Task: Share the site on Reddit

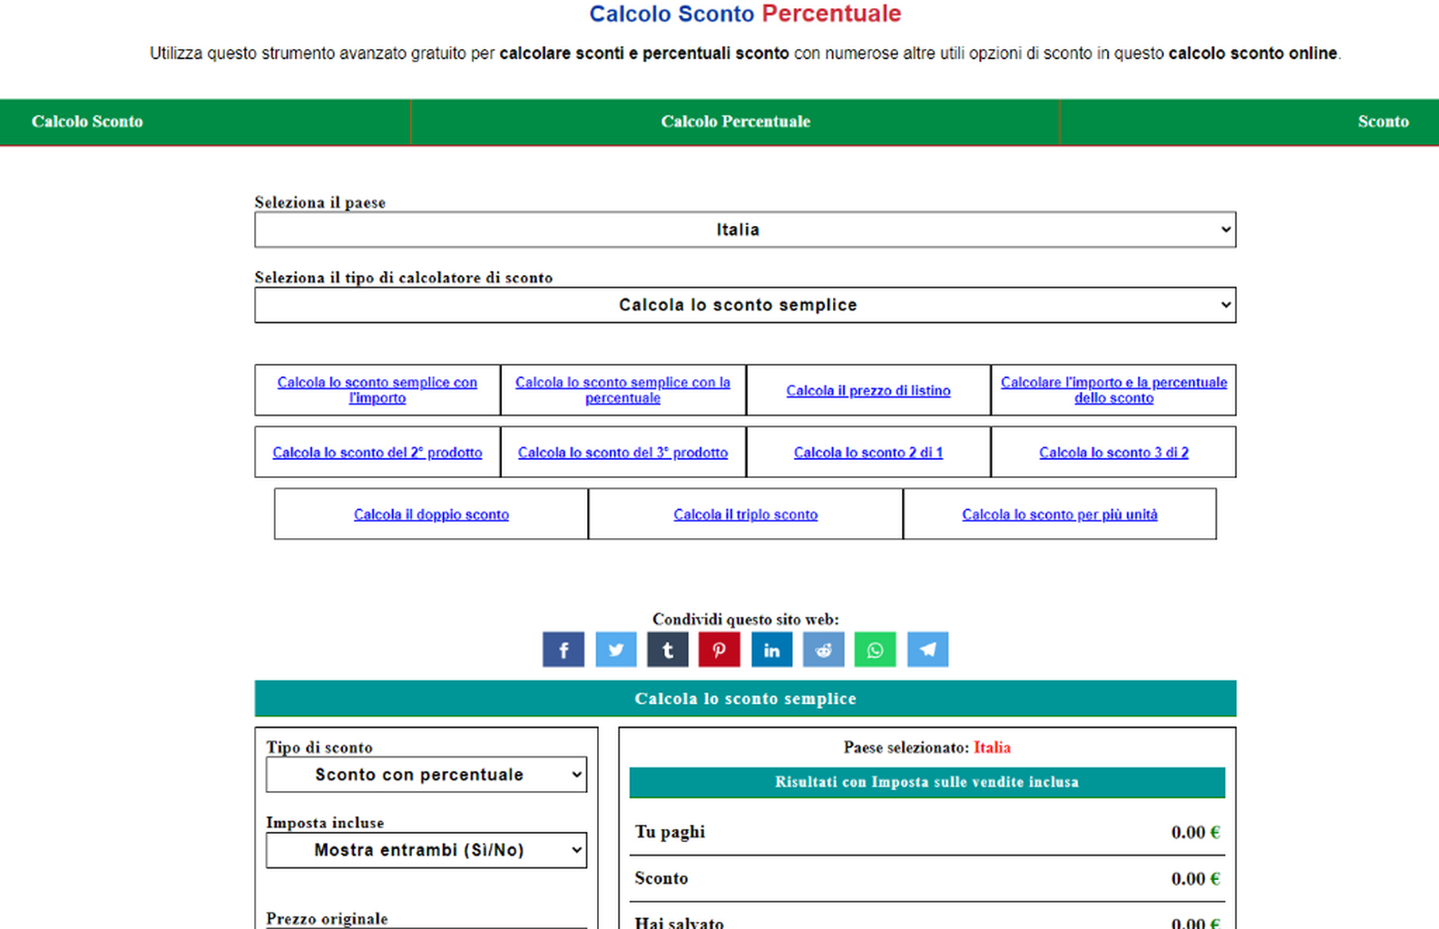Action: (824, 650)
